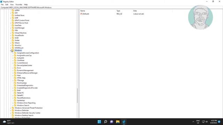This screenshot has width=223, height=125.
Task: Open the Help menu
Action: [x=26, y=5]
